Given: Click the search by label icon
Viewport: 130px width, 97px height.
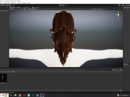Looking at the screenshot, I should coord(116,70).
